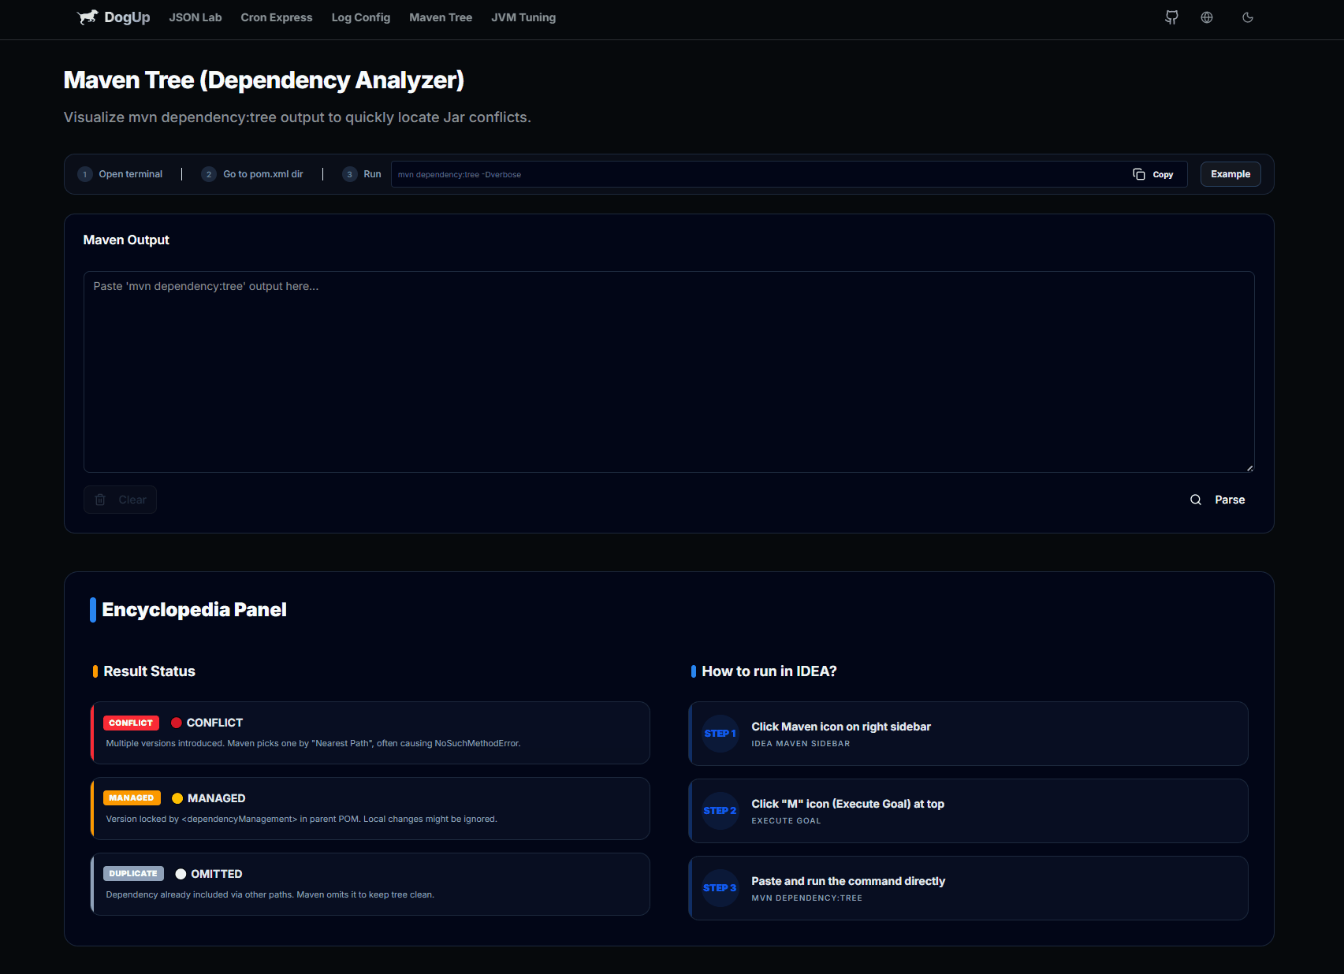The image size is (1344, 974).
Task: Toggle dark mode with the moon icon
Action: click(x=1248, y=17)
